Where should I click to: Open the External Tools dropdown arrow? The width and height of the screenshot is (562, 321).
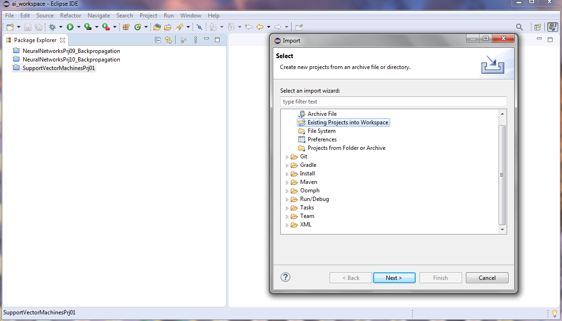tap(115, 27)
